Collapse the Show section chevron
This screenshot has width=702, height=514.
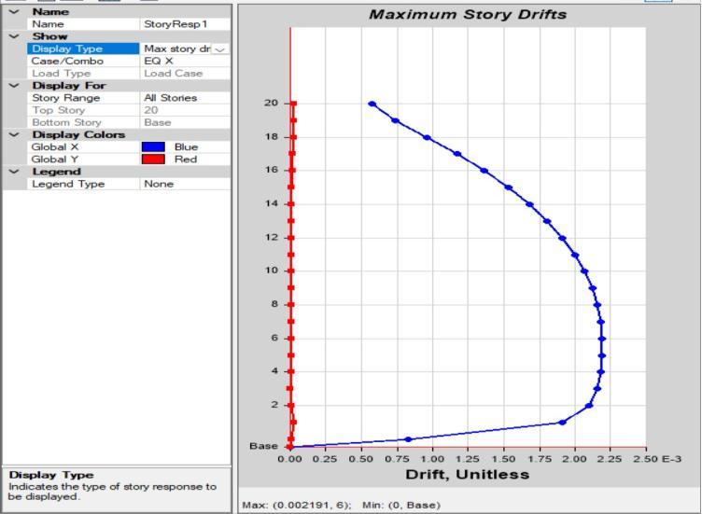(x=14, y=36)
